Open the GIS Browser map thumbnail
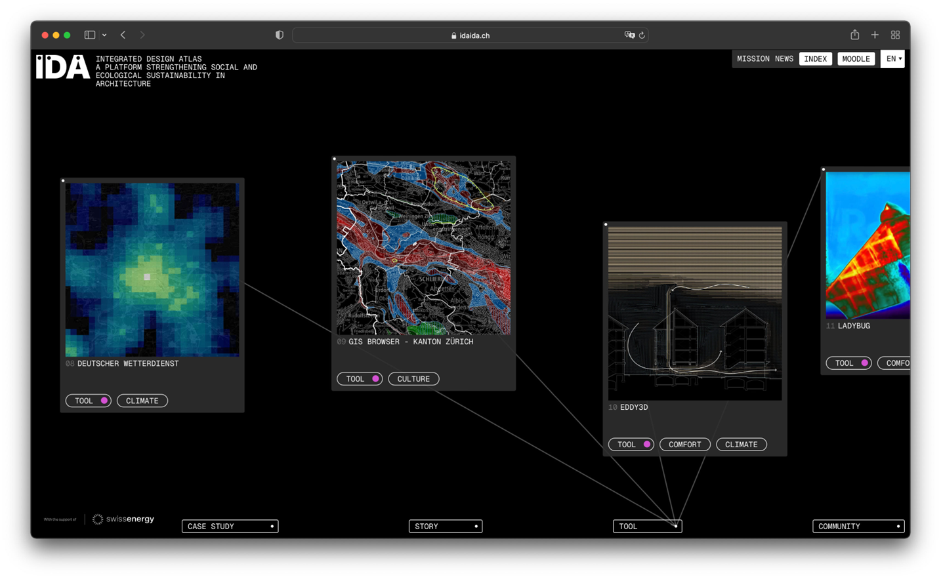Screen dimensions: 941x579 (x=424, y=248)
